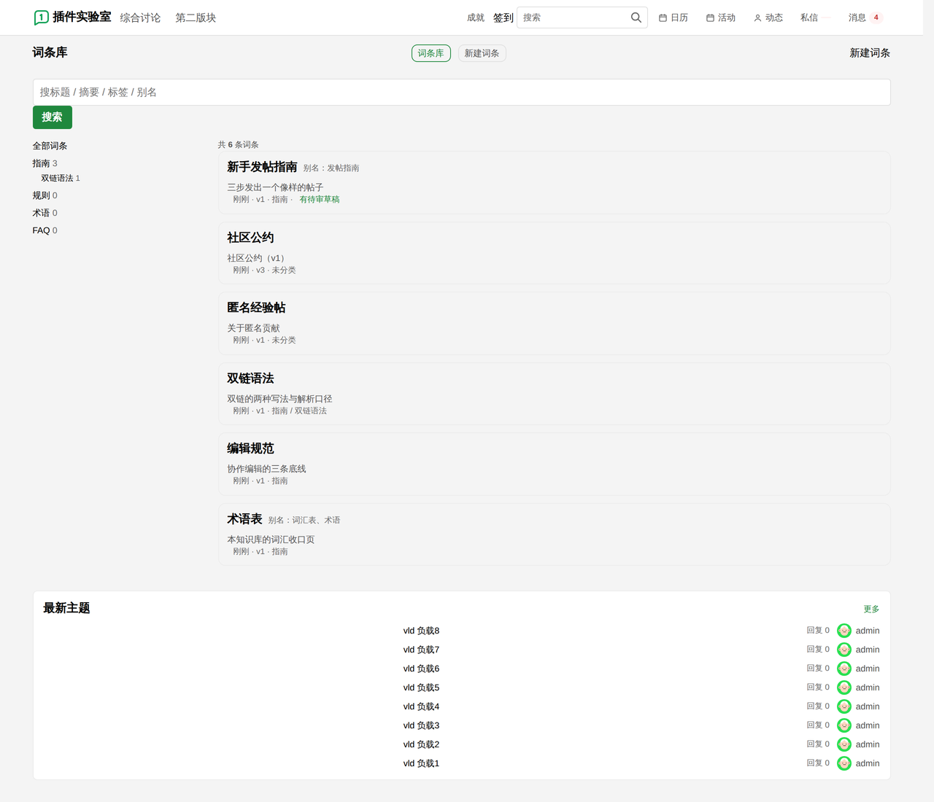Image resolution: width=934 pixels, height=802 pixels.
Task: Click admin avatar next to vld 负载1
Action: click(x=844, y=763)
